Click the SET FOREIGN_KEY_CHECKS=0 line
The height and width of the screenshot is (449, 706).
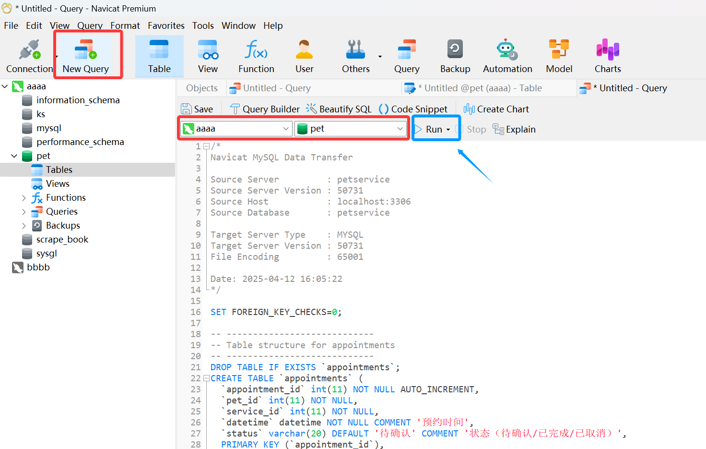276,312
